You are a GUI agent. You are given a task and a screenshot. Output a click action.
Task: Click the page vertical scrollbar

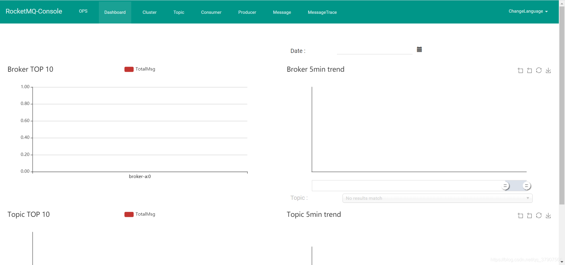562,106
